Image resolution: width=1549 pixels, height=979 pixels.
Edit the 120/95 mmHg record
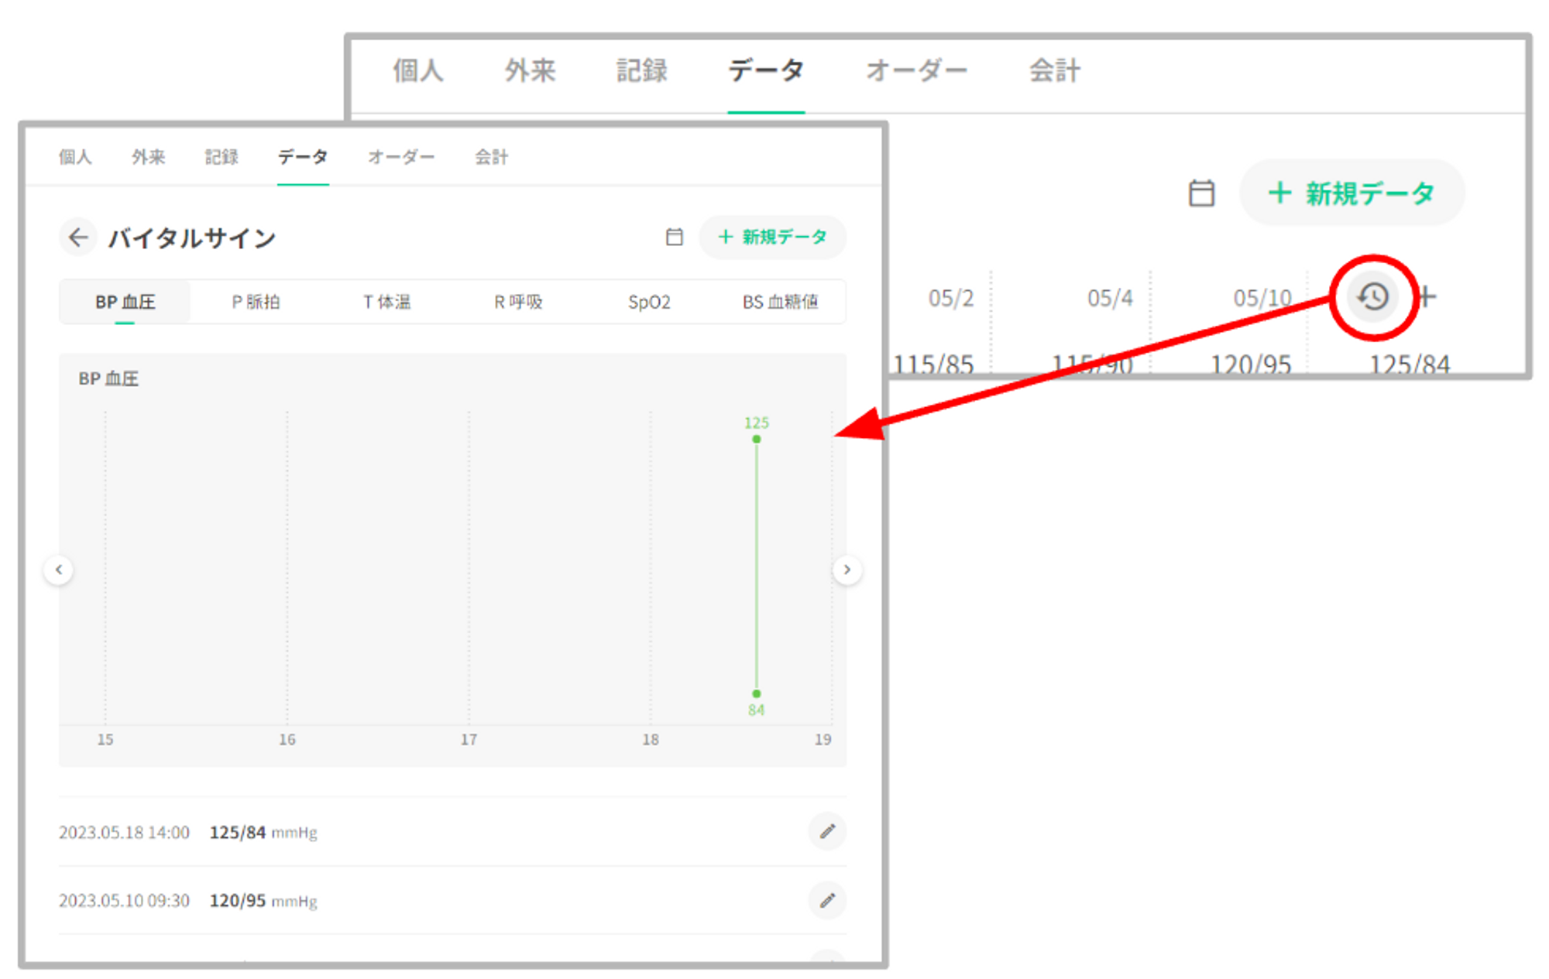[827, 900]
